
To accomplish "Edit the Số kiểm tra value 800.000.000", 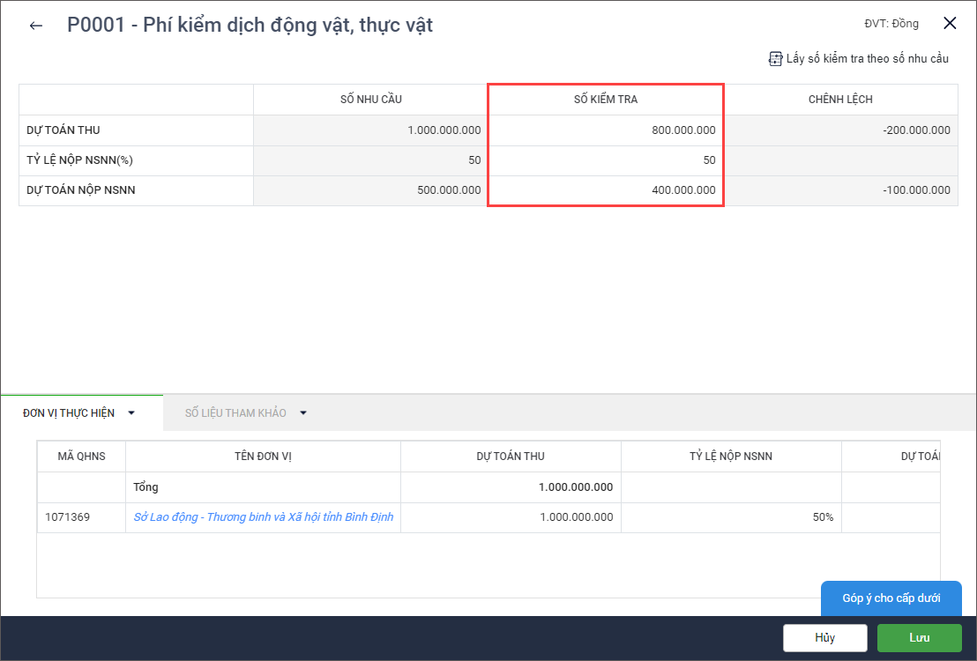I will 606,130.
